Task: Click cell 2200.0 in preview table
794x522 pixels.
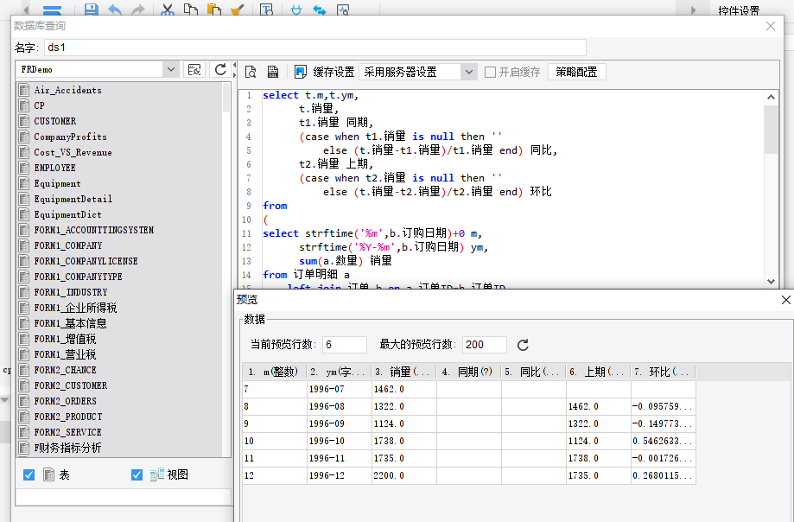Action: 404,475
